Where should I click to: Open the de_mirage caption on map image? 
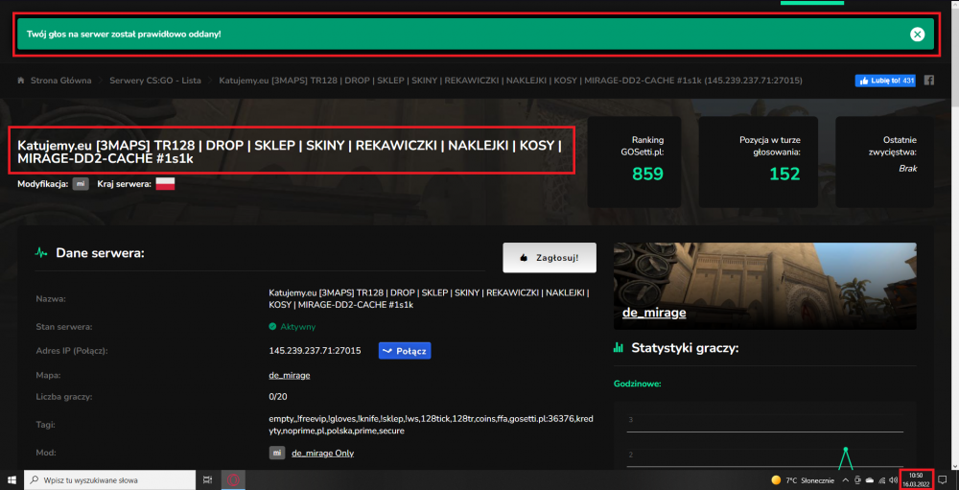[x=654, y=313]
